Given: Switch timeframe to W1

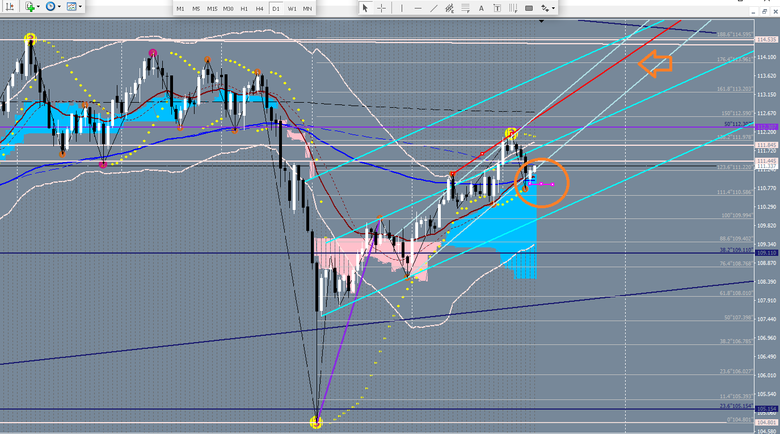Looking at the screenshot, I should (292, 9).
